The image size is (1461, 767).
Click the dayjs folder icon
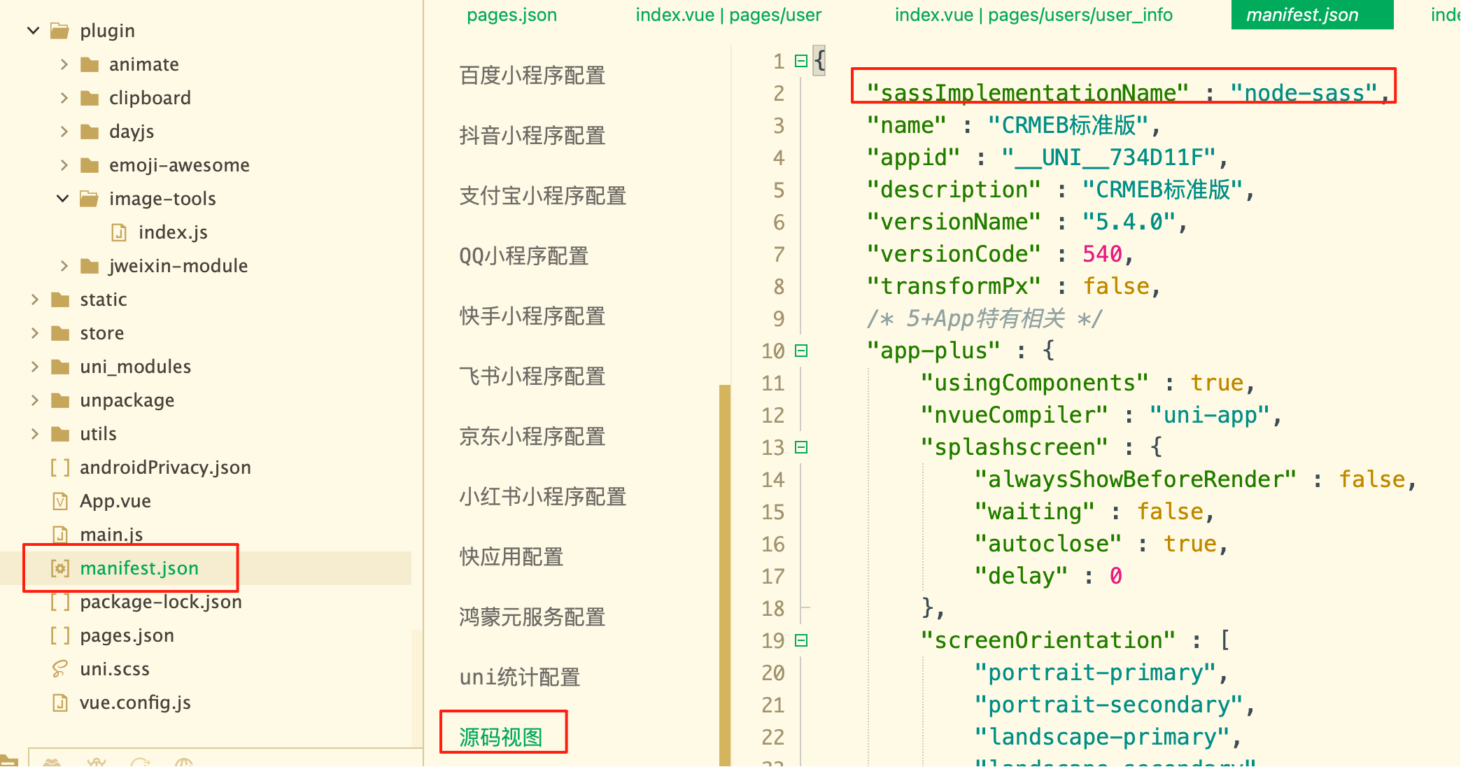[90, 132]
